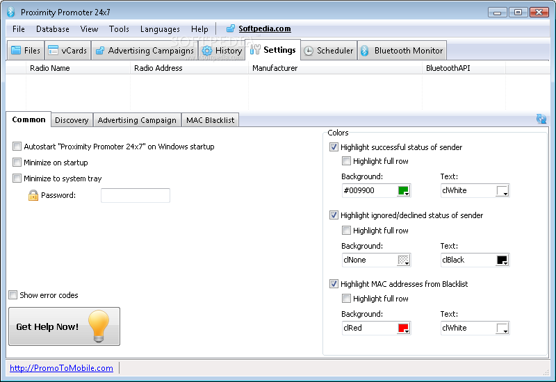Click the Scheduler tab clock icon
556x382 pixels.
(309, 51)
